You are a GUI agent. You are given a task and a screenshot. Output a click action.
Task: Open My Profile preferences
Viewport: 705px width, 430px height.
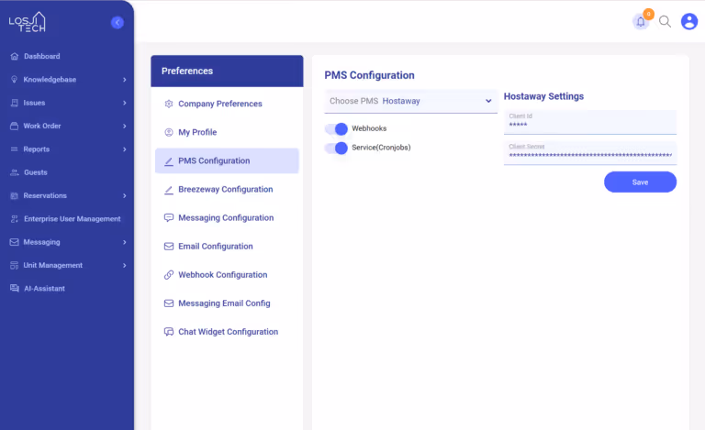[x=227, y=132]
